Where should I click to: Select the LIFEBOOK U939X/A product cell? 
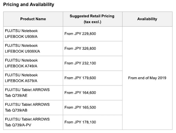tap(33, 48)
